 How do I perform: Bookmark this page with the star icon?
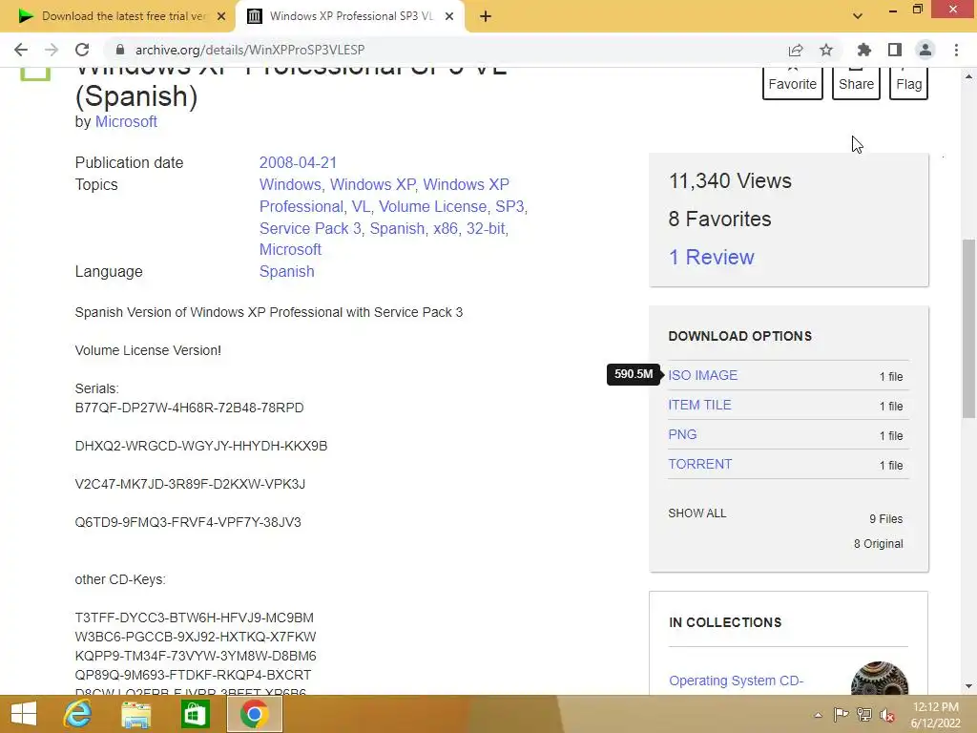[826, 50]
